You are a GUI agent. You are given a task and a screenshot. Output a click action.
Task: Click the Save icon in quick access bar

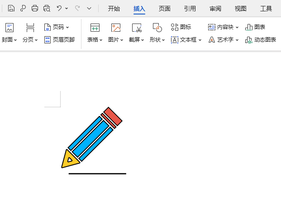(x=11, y=9)
